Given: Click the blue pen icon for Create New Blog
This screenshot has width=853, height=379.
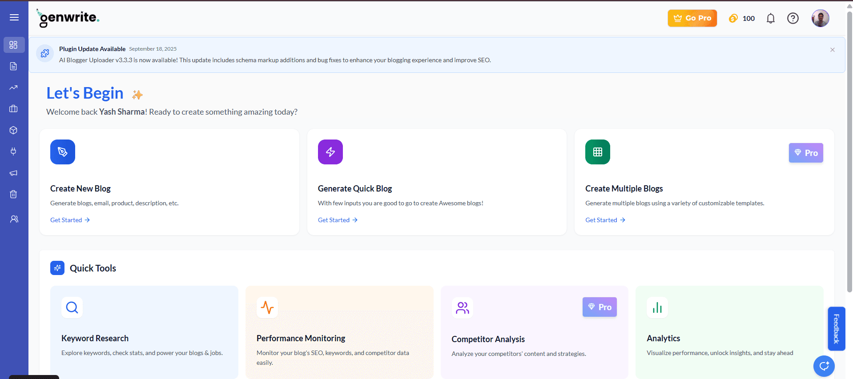Looking at the screenshot, I should [x=63, y=152].
